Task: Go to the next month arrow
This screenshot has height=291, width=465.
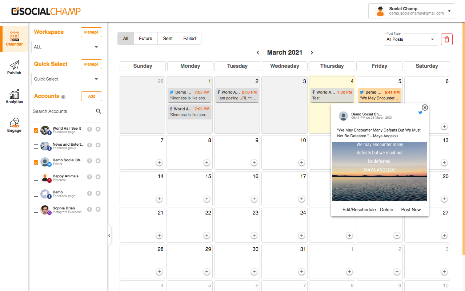Action: [312, 52]
